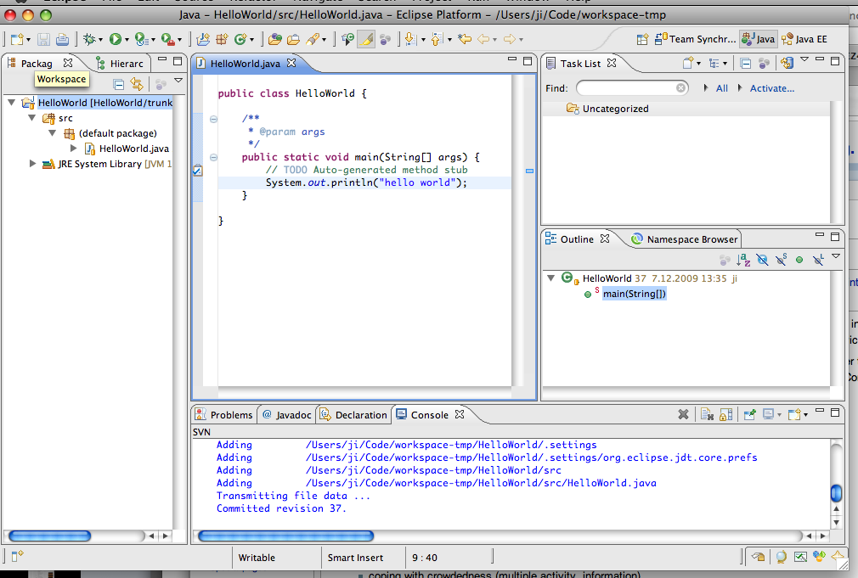This screenshot has height=578, width=858.
Task: Click the New Java Package icon
Action: pos(222,39)
